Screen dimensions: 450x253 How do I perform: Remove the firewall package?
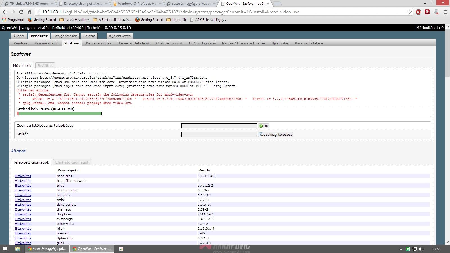point(23,233)
